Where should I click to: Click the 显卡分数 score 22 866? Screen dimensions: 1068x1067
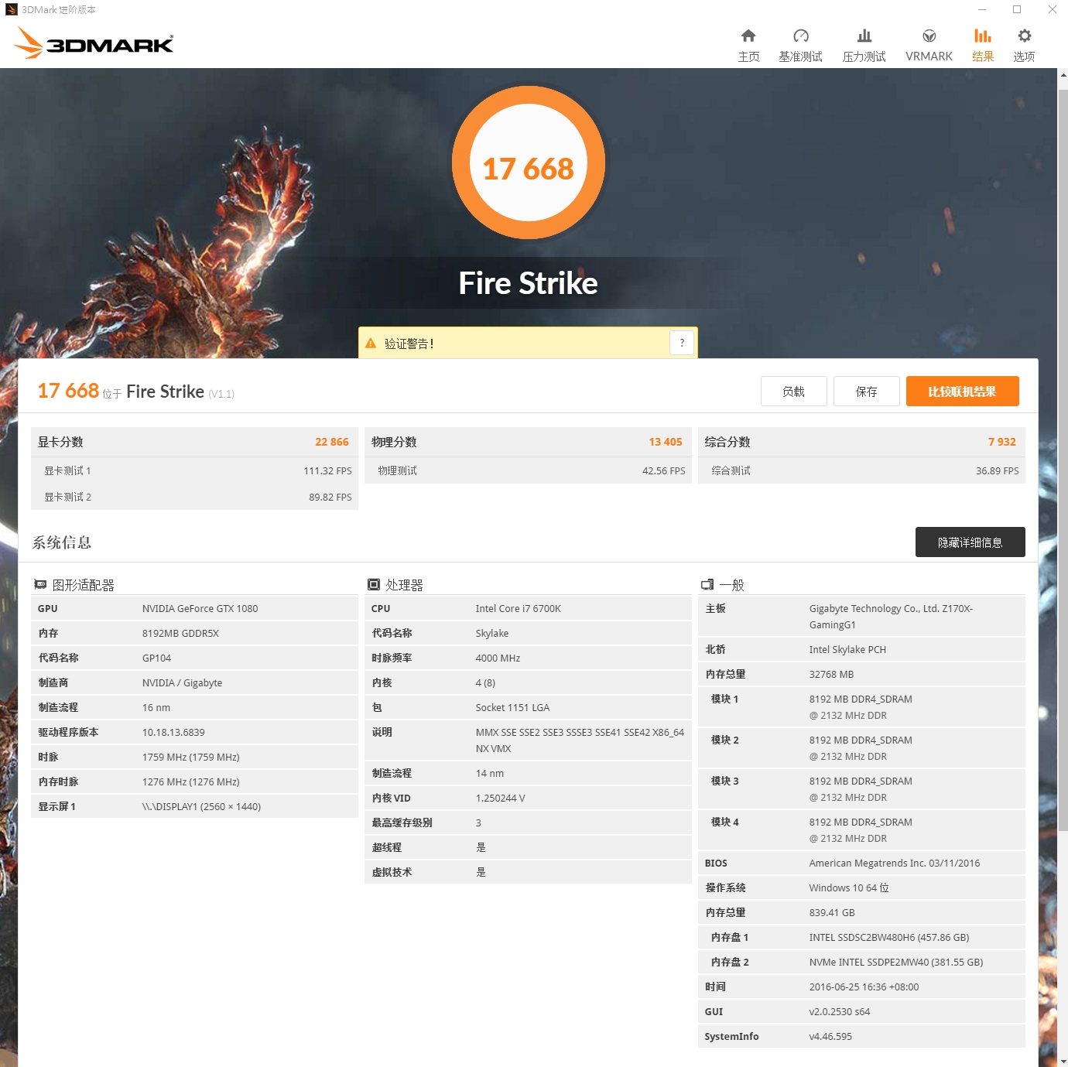pos(332,442)
